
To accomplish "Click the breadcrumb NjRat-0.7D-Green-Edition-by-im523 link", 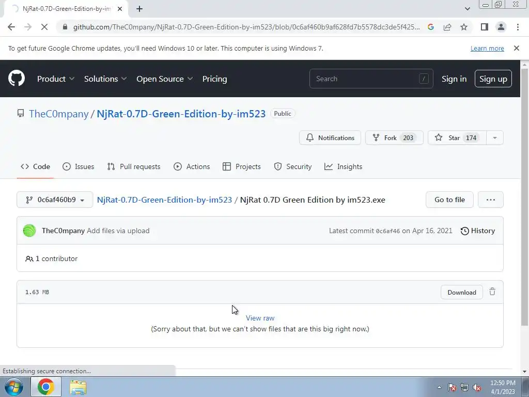I will [x=164, y=200].
